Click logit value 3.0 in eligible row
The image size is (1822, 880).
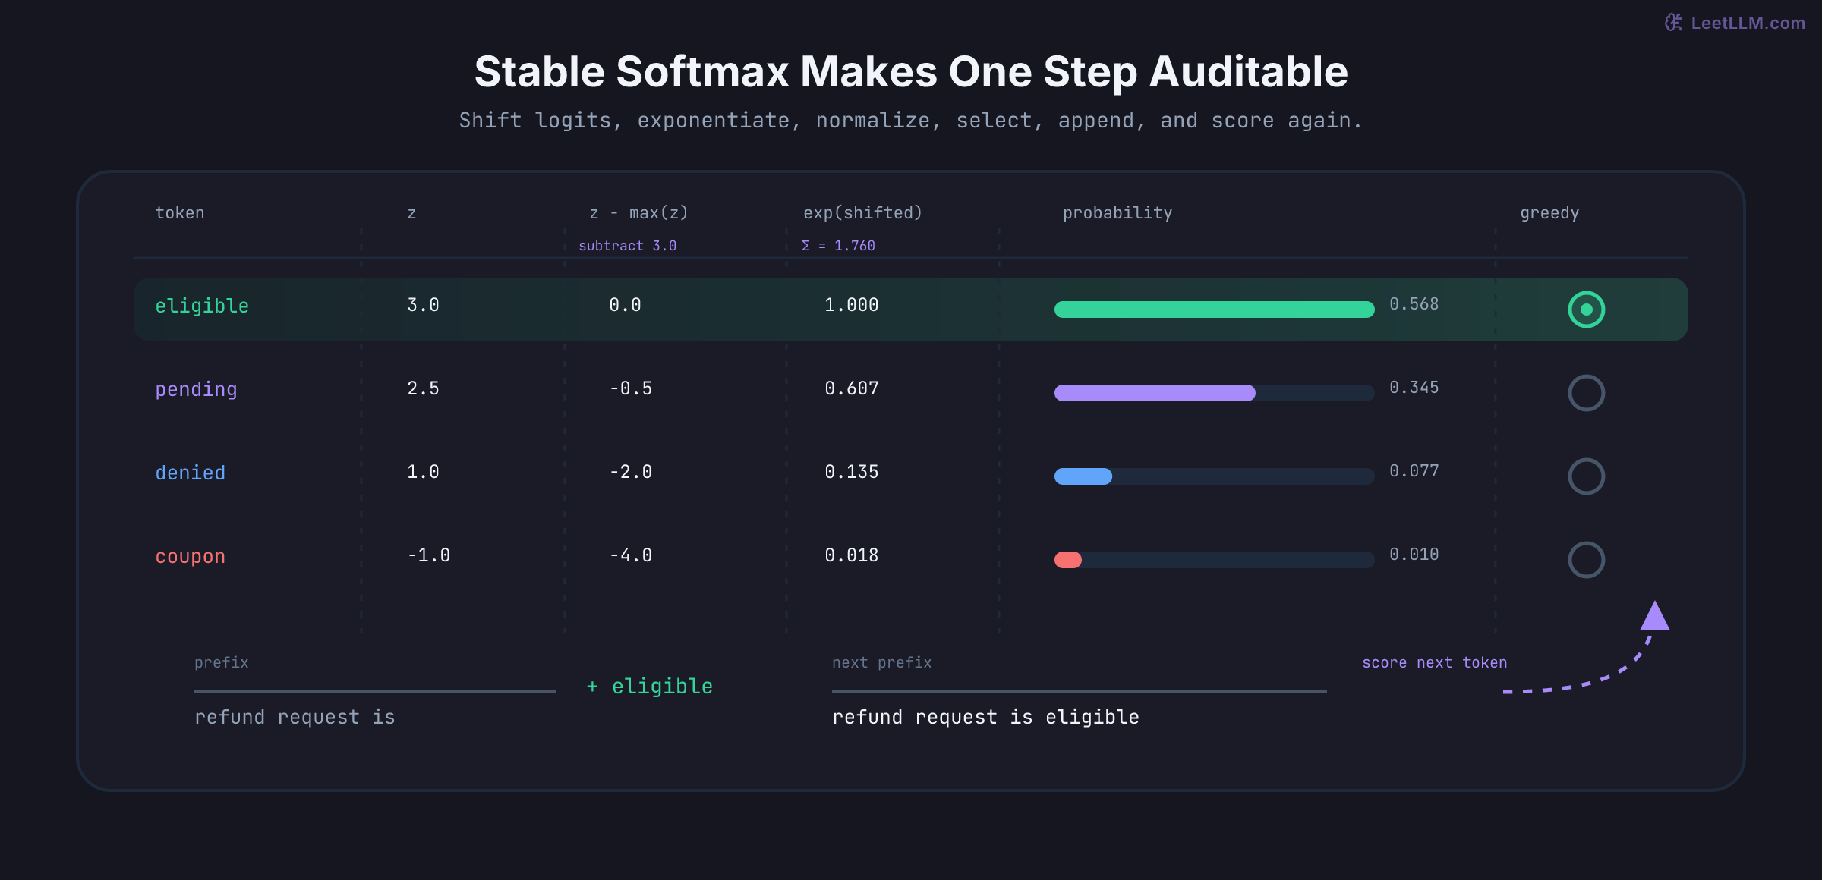coord(423,305)
